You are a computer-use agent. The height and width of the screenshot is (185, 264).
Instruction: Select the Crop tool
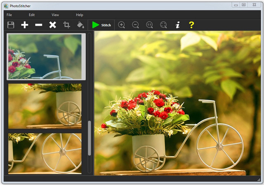click(x=67, y=25)
